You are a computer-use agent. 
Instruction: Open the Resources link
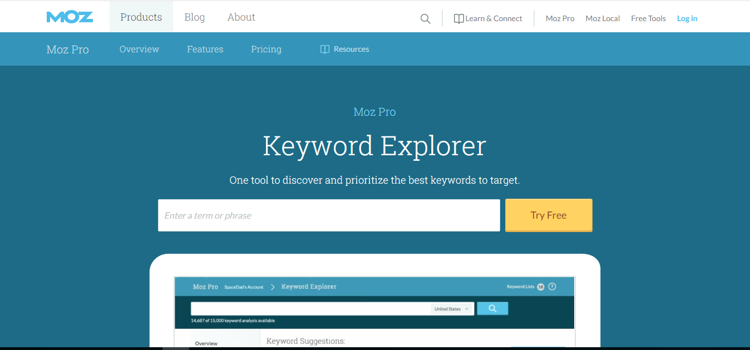[351, 50]
